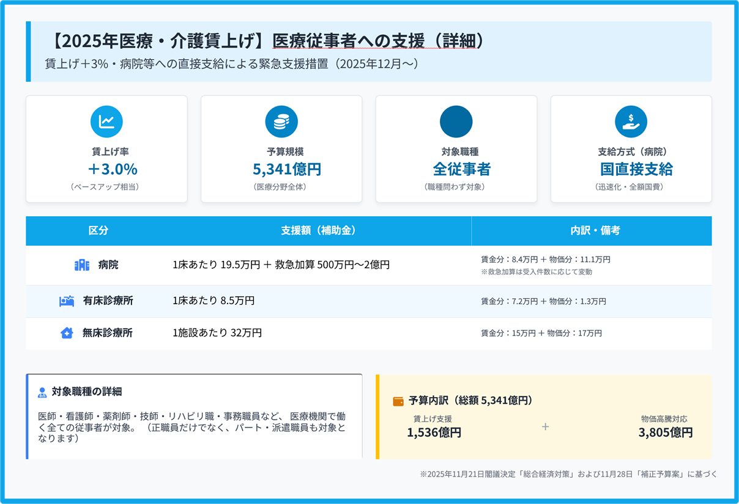Click the bed icon beside 有床診療所
The image size is (739, 504).
(67, 301)
